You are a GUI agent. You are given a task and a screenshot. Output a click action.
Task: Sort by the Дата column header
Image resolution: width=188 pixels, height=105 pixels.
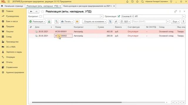(x=44, y=27)
